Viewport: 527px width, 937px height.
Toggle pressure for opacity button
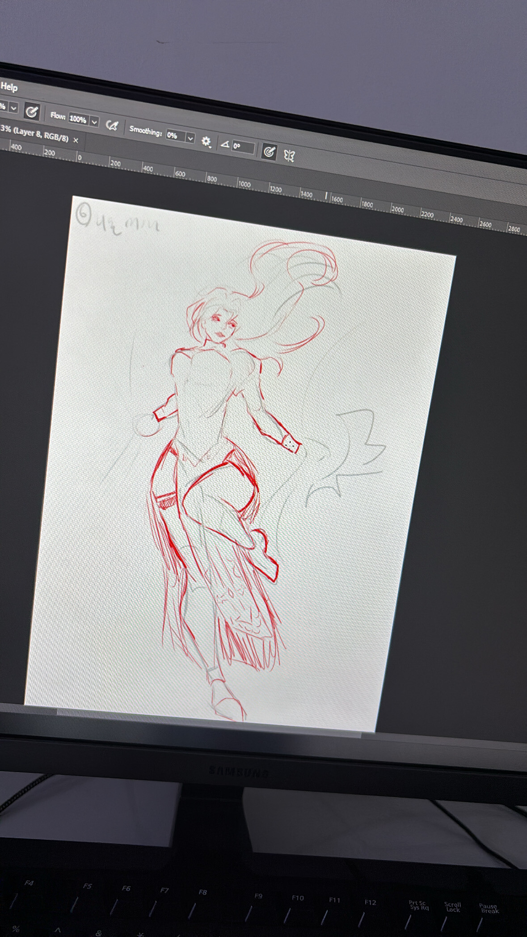[x=31, y=112]
